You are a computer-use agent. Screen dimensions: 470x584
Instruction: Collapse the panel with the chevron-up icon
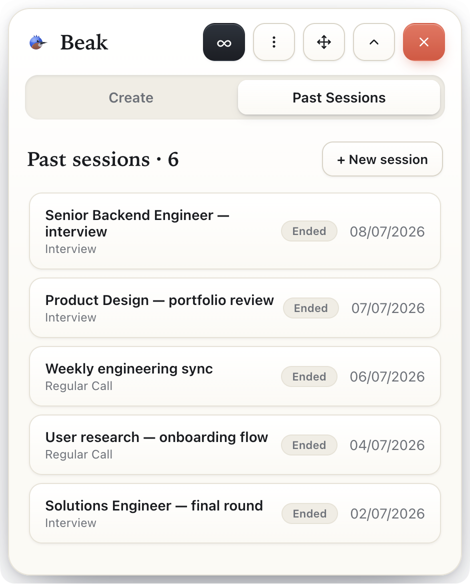[x=374, y=42]
